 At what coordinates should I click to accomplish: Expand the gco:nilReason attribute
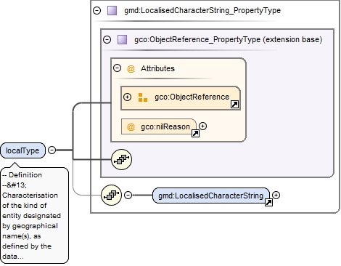point(202,126)
